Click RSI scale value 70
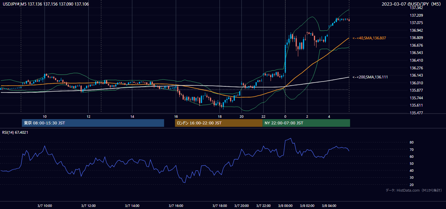Image resolution: width=446 pixels, height=209 pixels. click(x=412, y=149)
